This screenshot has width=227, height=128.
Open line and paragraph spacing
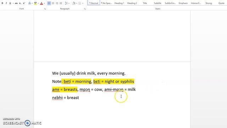coord(66,3)
